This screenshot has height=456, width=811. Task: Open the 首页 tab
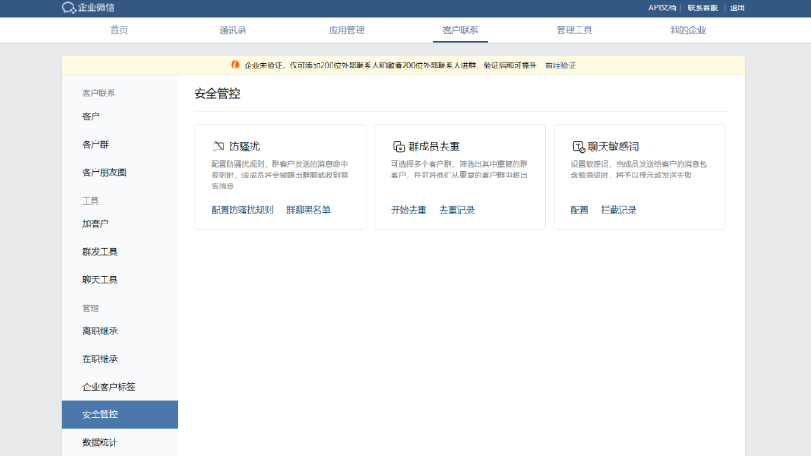[119, 30]
